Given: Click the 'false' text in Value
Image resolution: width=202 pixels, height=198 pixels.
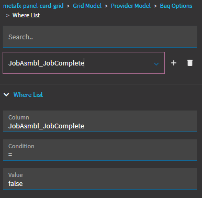Looking at the screenshot, I should (x=16, y=183).
